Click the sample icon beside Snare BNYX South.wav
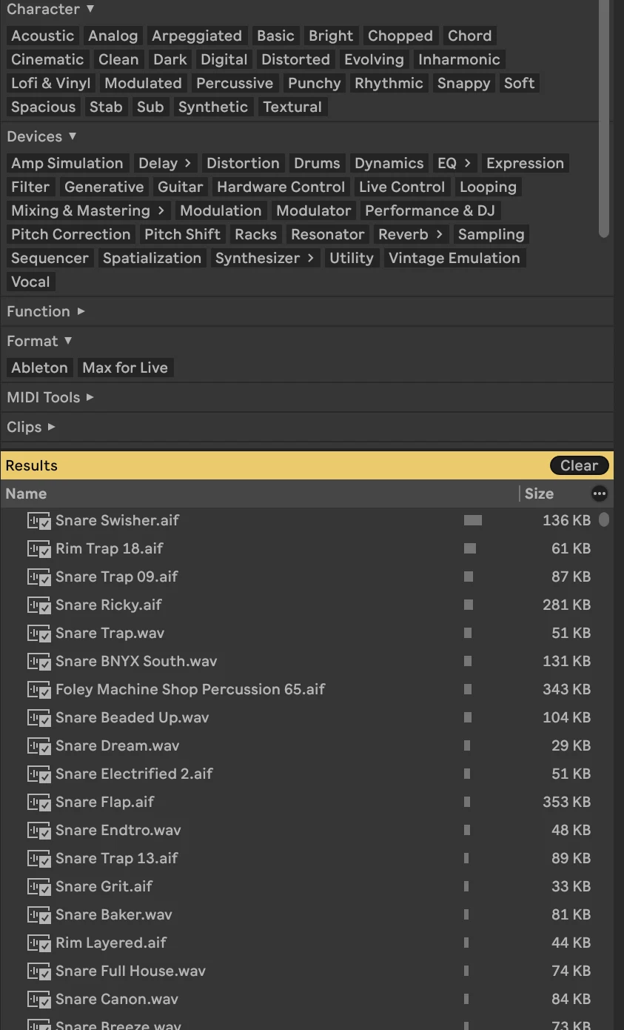 tap(38, 661)
